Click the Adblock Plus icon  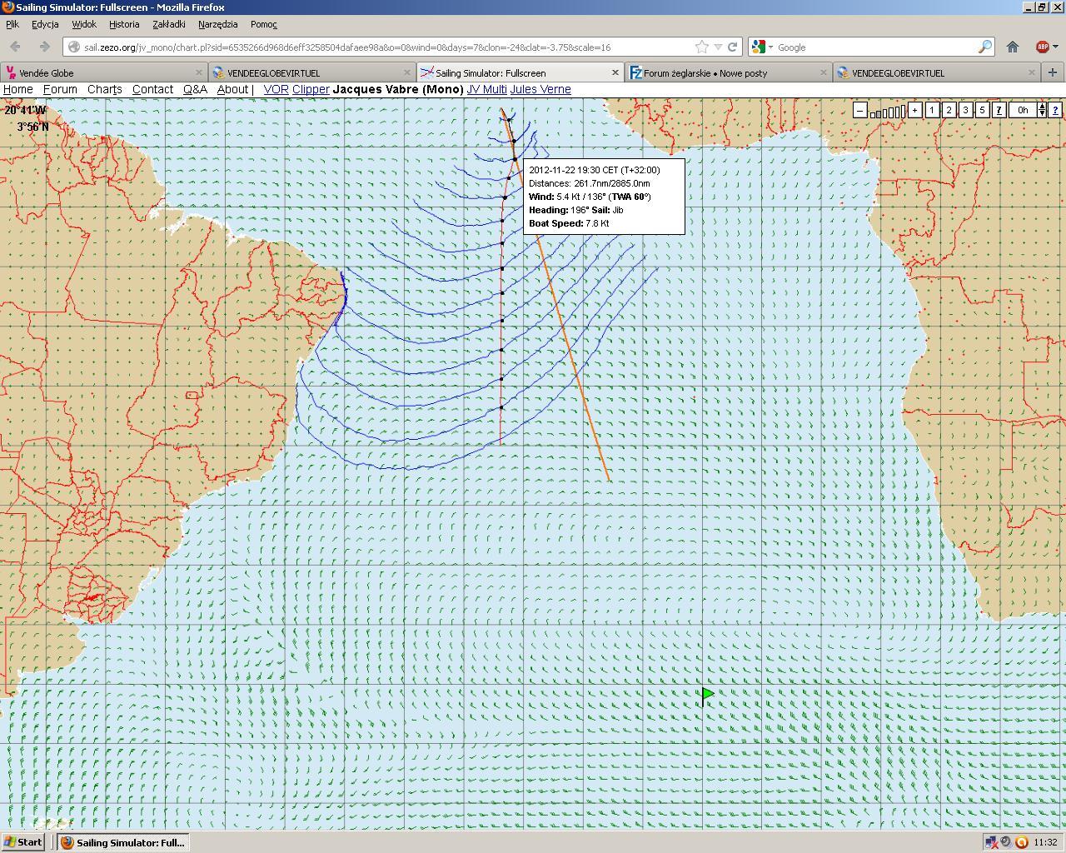1041,47
